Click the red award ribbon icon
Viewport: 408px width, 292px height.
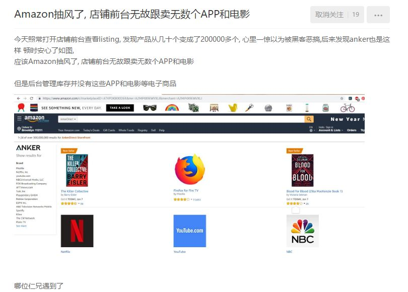(21, 107)
